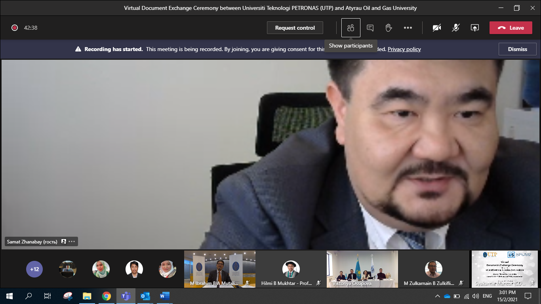The image size is (541, 304).
Task: Click the pop-out icon beside Samat Zhanabay's name
Action: point(63,241)
